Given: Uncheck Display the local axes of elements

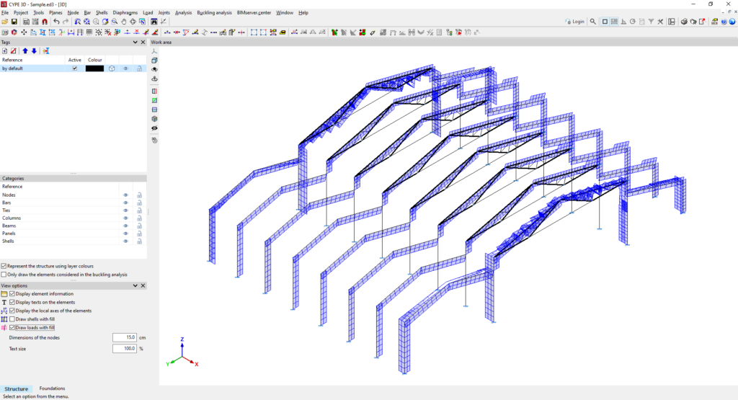Looking at the screenshot, I should [12, 311].
